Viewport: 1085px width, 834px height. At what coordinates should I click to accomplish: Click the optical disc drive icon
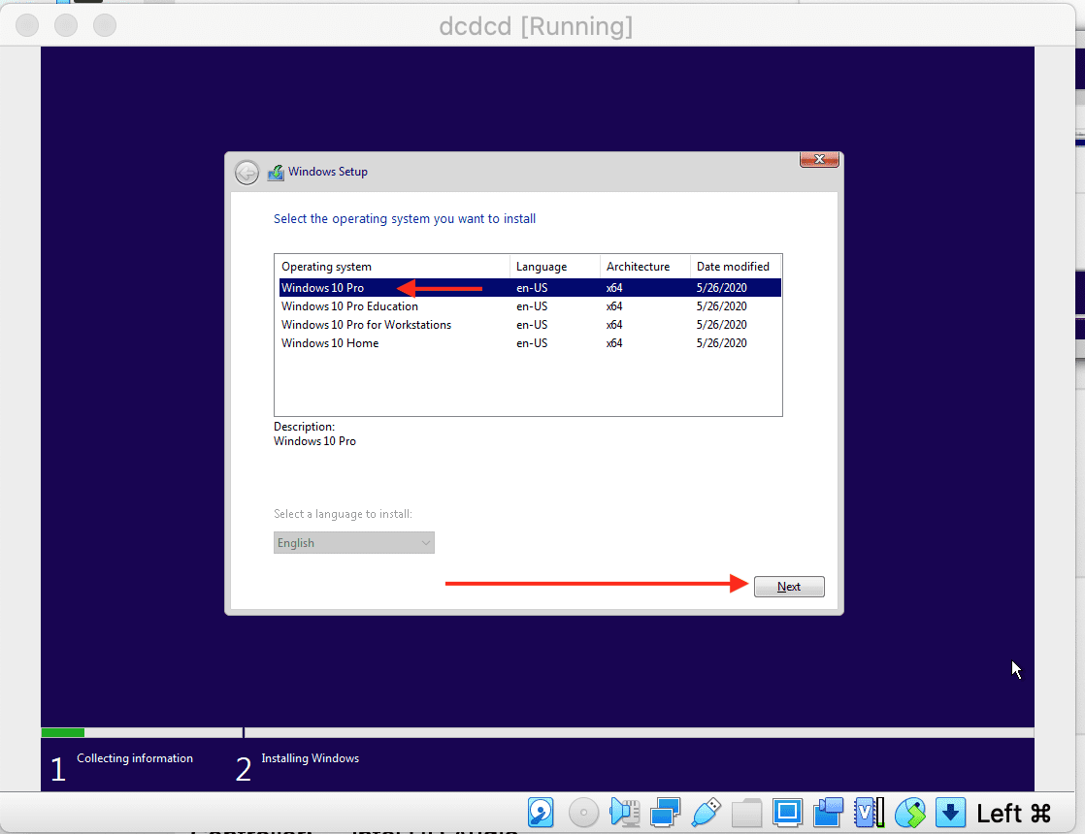click(583, 812)
